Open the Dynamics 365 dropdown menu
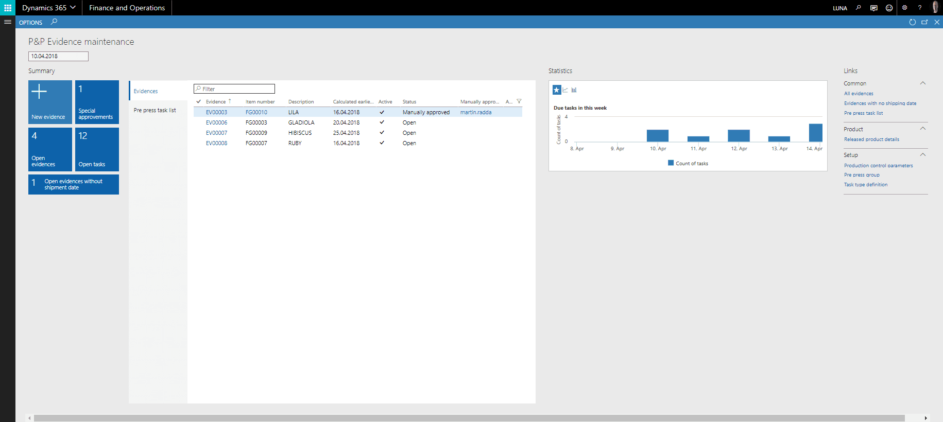This screenshot has width=943, height=422. [x=49, y=8]
